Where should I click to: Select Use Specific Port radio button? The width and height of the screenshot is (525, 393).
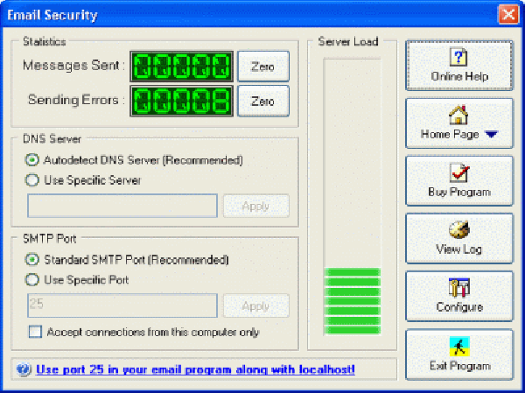point(31,280)
